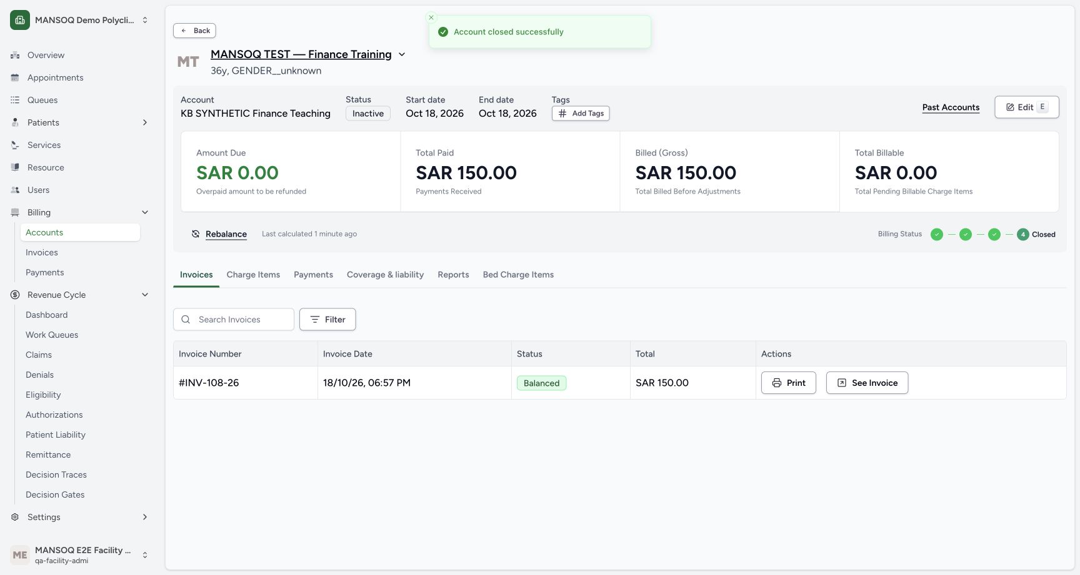Collapse the Revenue Cycle section chevron
Screen dimensions: 1080x575
click(x=145, y=295)
